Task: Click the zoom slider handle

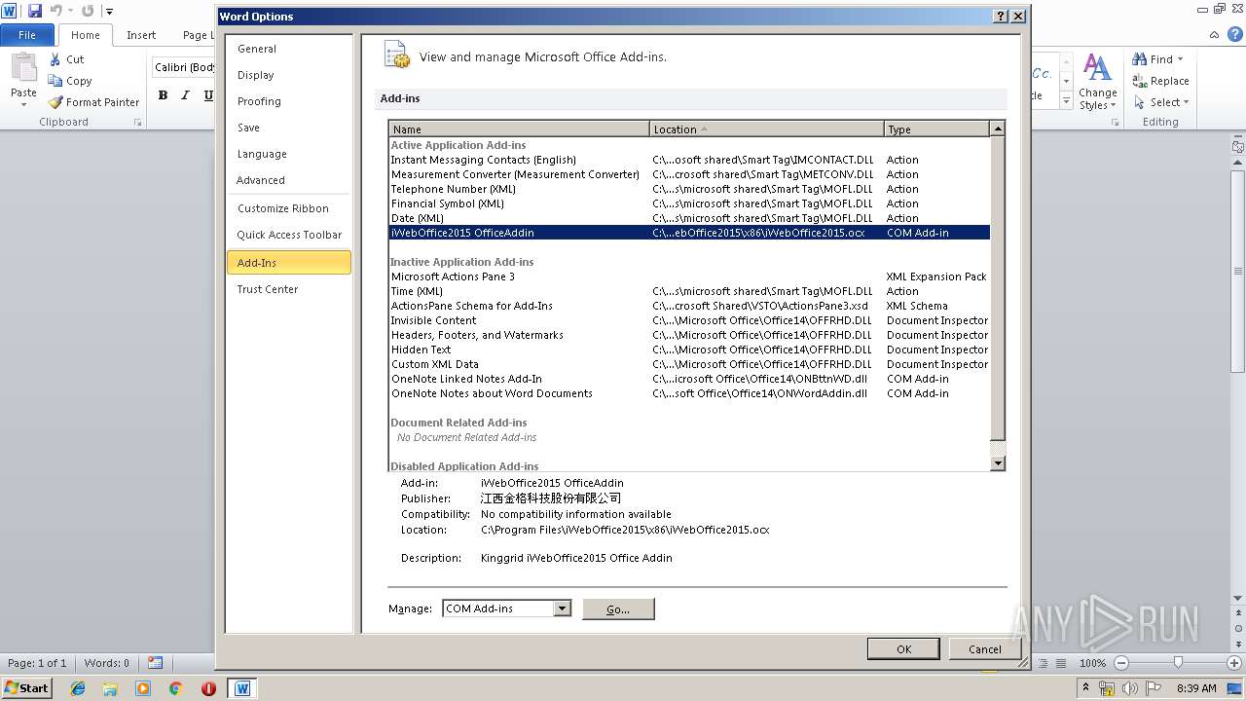Action: coord(1178,663)
